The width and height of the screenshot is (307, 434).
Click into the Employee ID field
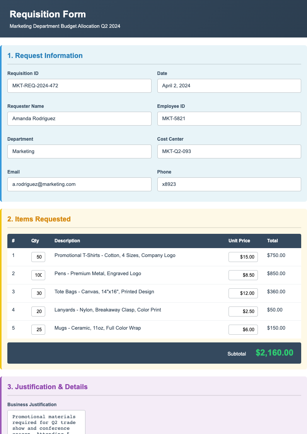pyautogui.click(x=229, y=119)
